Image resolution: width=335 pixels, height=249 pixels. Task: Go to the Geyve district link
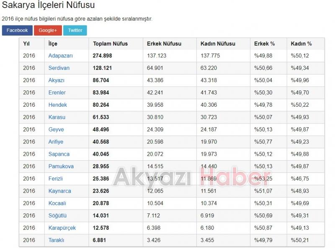click(x=56, y=130)
